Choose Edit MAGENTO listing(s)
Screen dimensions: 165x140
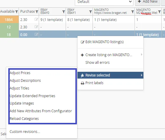click(x=104, y=42)
